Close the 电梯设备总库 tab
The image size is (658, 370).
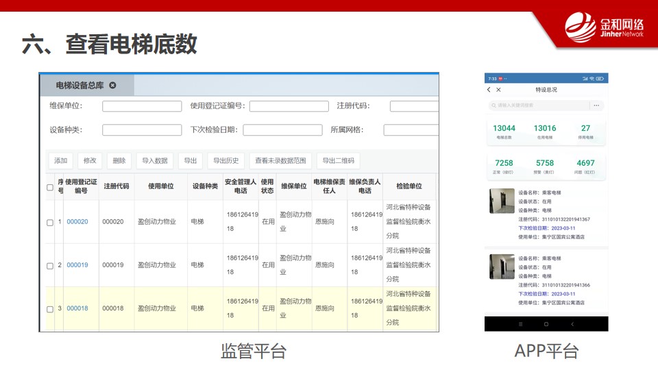(113, 86)
